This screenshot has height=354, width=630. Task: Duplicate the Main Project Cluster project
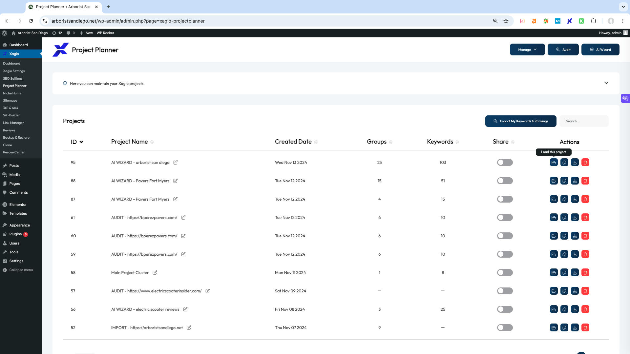[564, 273]
